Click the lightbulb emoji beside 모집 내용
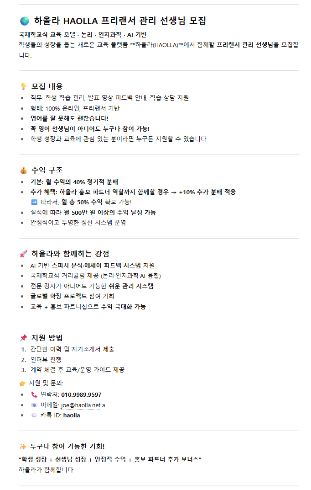 tap(23, 86)
